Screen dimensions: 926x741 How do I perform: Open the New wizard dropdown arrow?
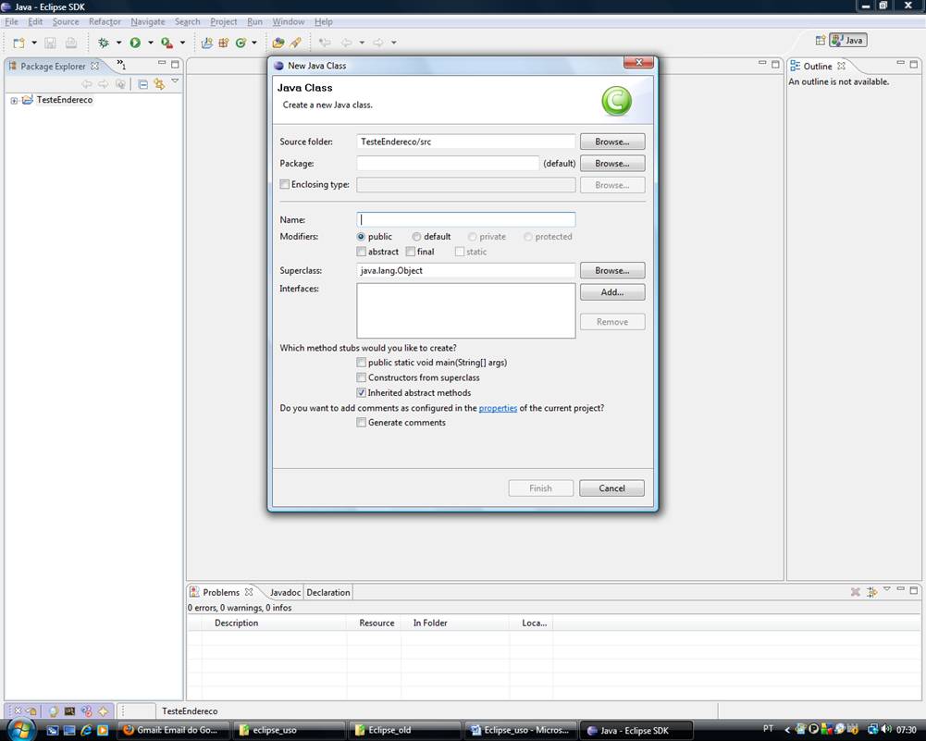point(34,43)
